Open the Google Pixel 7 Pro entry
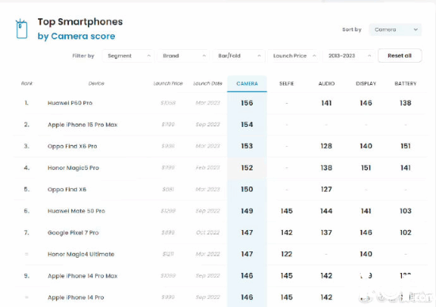This screenshot has height=307, width=436. (x=73, y=232)
